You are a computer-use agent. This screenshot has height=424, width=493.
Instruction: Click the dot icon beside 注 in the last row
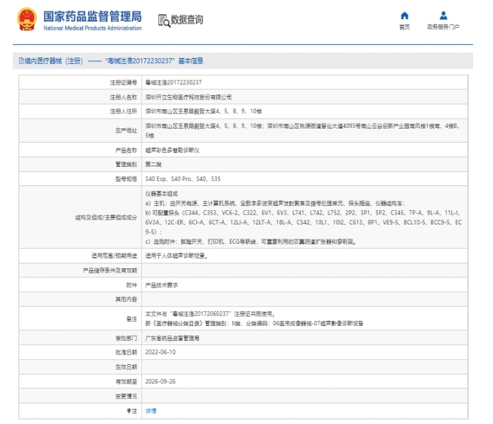pos(129,411)
